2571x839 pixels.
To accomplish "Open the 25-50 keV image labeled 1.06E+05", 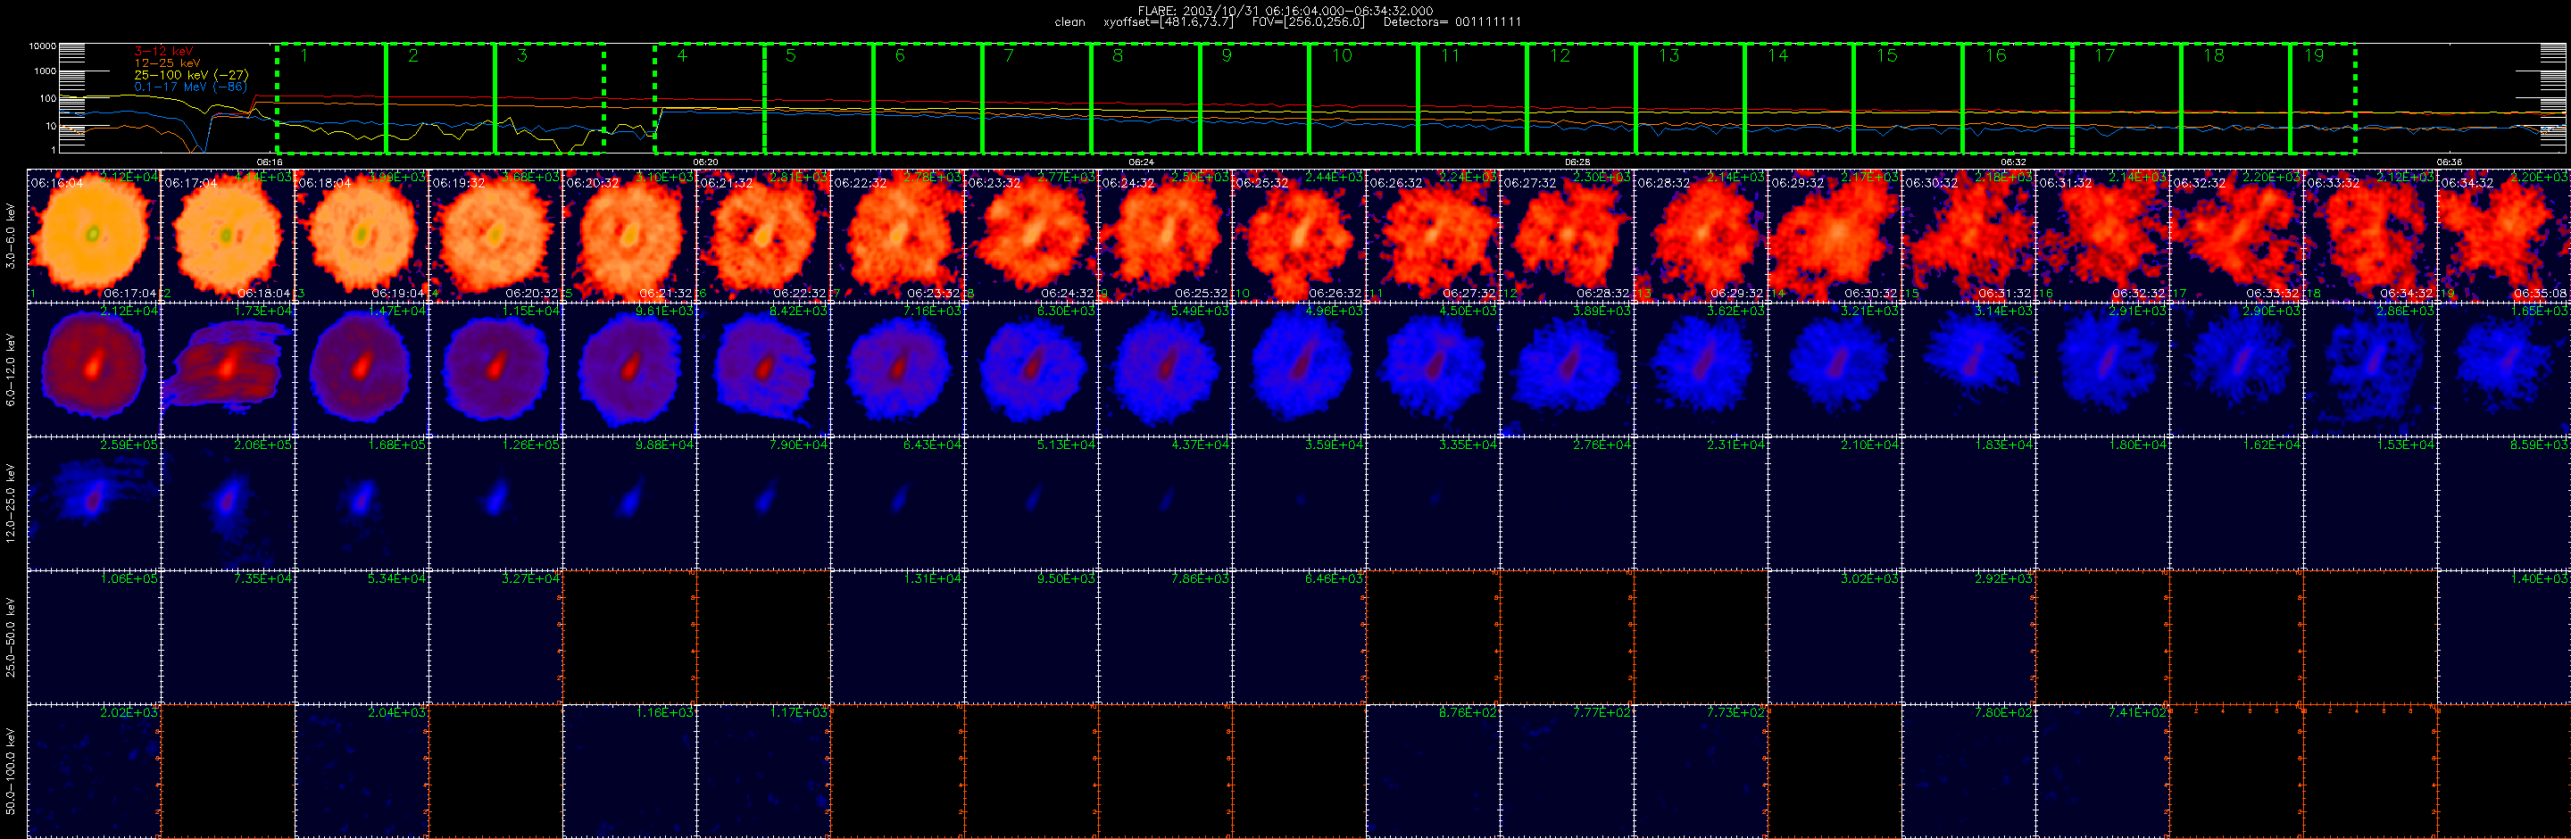I will tap(94, 636).
